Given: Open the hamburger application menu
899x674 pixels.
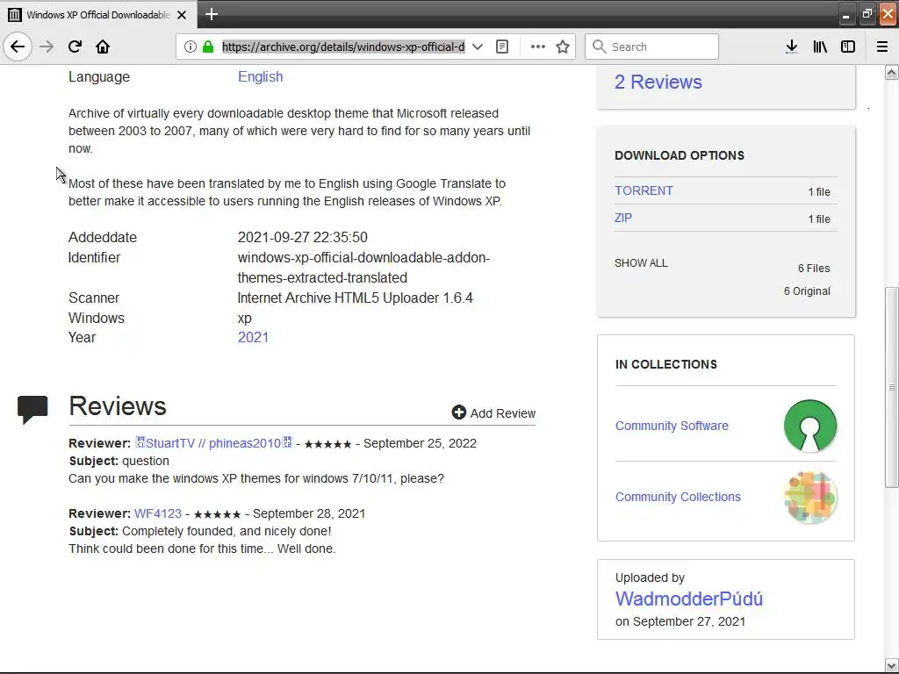Looking at the screenshot, I should pos(882,47).
